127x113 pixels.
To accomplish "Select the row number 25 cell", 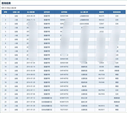I will tap(6, 110).
